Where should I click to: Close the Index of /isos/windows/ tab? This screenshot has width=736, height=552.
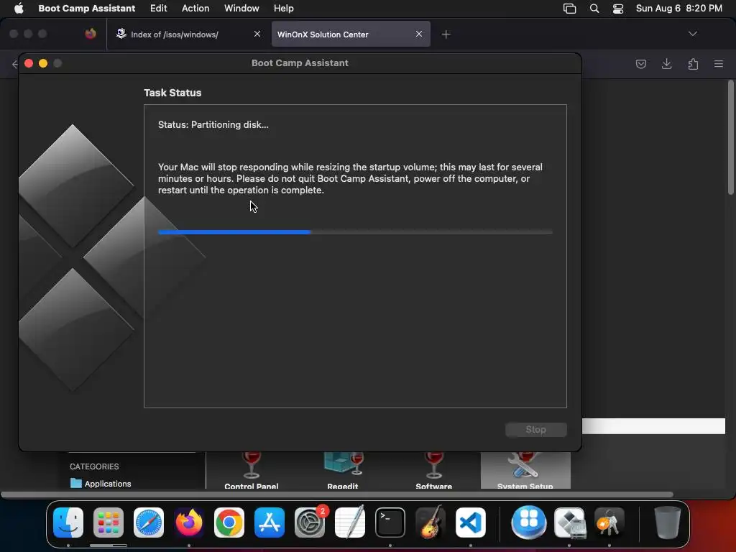257,34
